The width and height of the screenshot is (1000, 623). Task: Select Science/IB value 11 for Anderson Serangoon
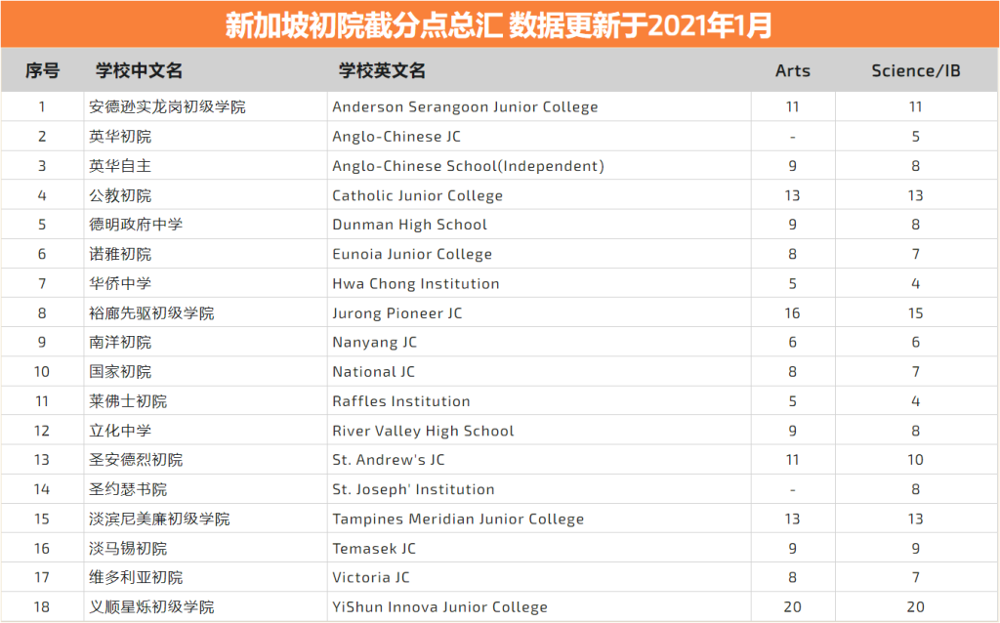point(915,106)
